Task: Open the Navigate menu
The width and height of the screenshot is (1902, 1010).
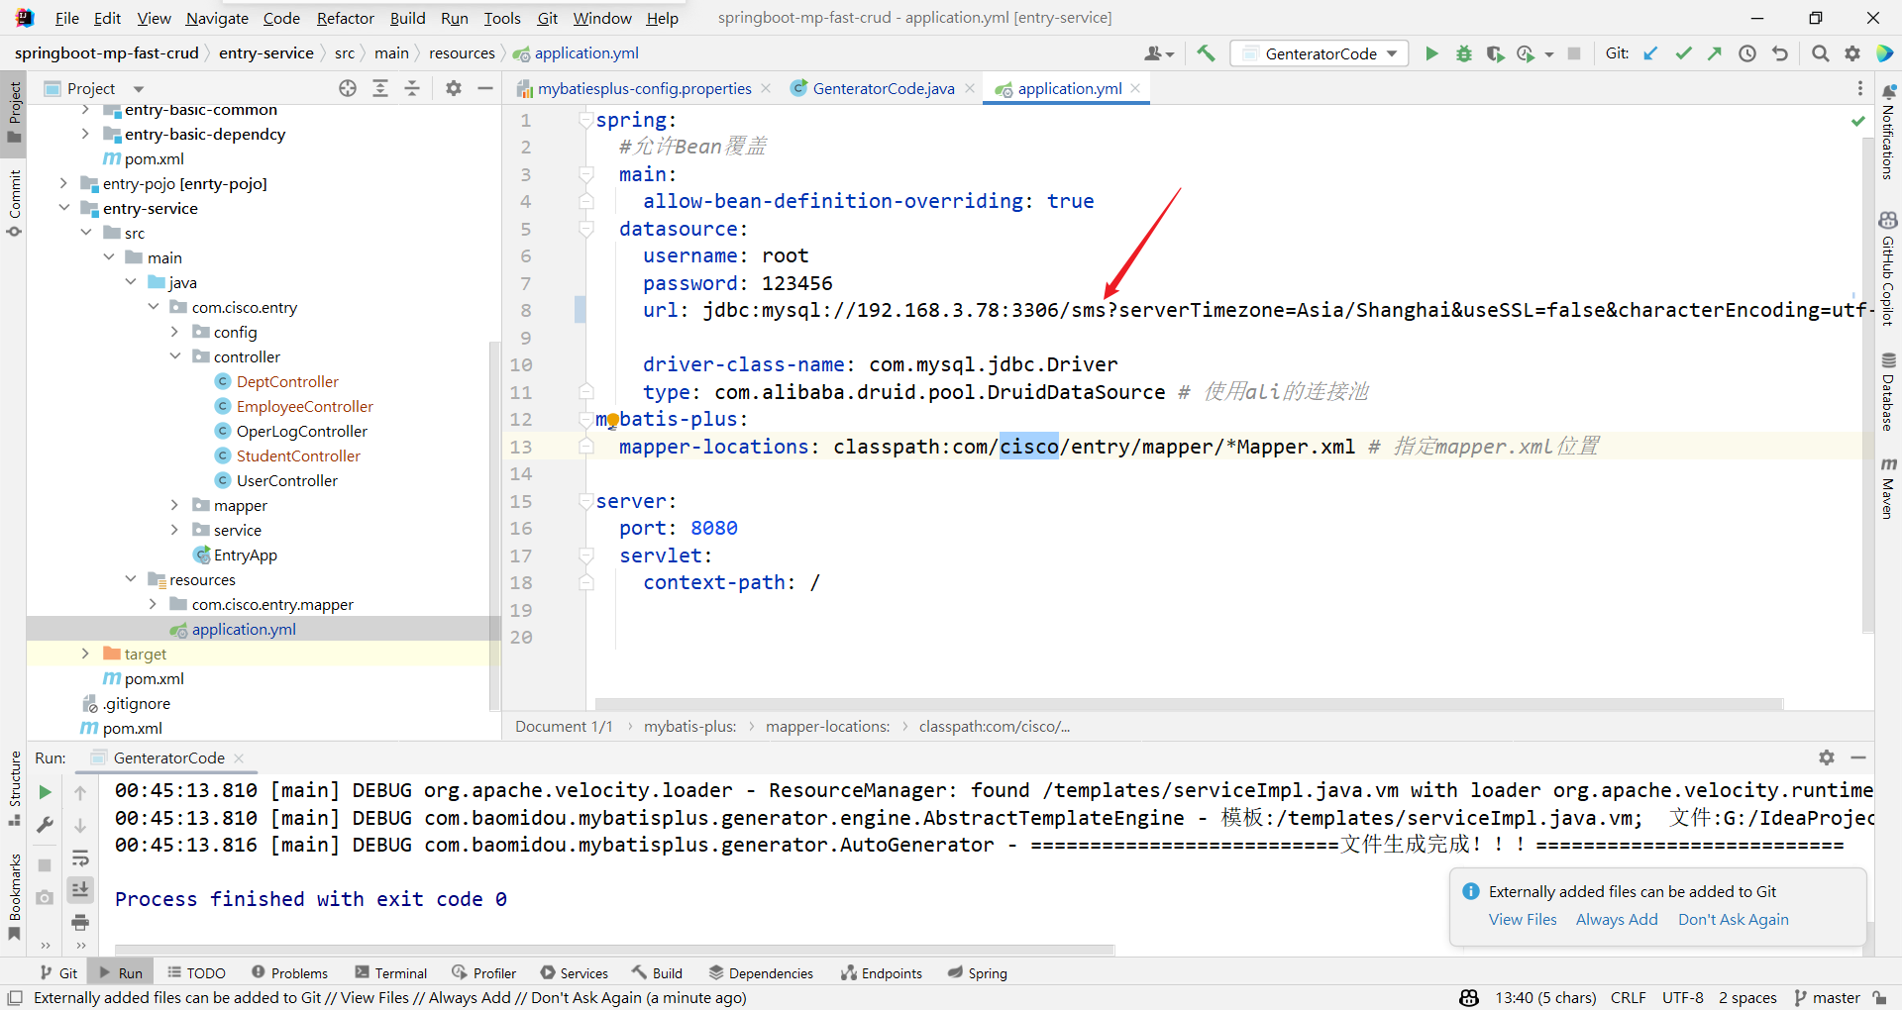Action: click(x=217, y=18)
